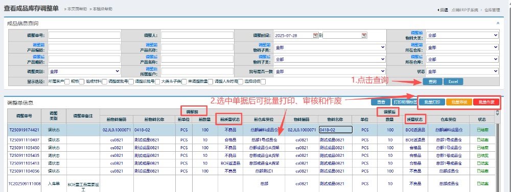Enable the 所属客户 display option
The height and width of the screenshot is (192, 511).
(x=67, y=81)
